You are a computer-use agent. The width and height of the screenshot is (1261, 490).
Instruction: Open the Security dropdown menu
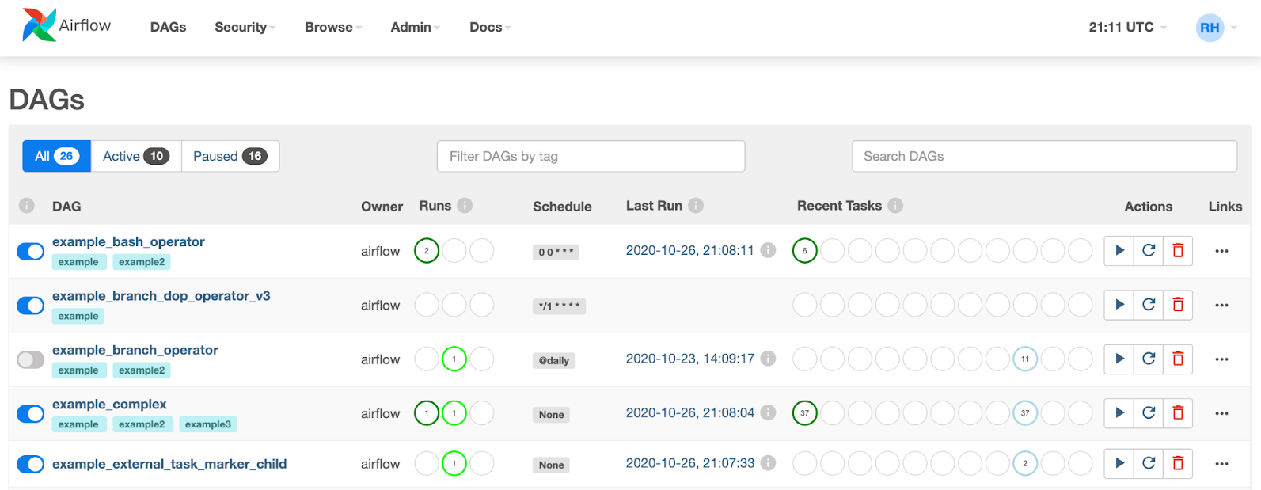[245, 27]
